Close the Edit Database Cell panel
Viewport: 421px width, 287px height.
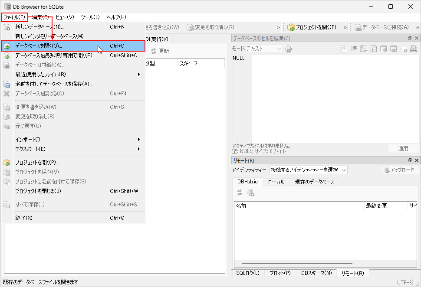click(x=416, y=39)
